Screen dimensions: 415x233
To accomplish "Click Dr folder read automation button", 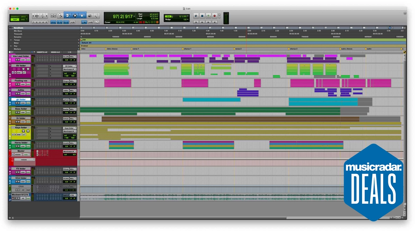I will click(x=28, y=122).
